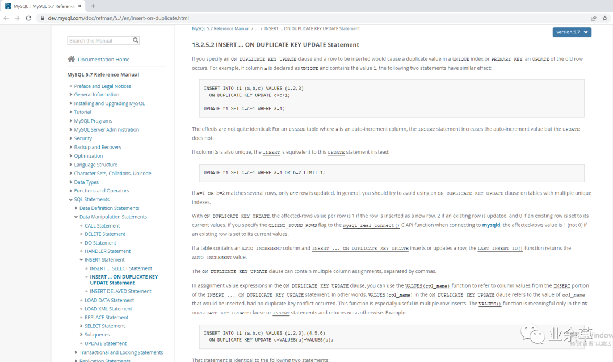Click MySQL 5.7 Reference Manual breadcrumb
613x362 pixels.
220,28
